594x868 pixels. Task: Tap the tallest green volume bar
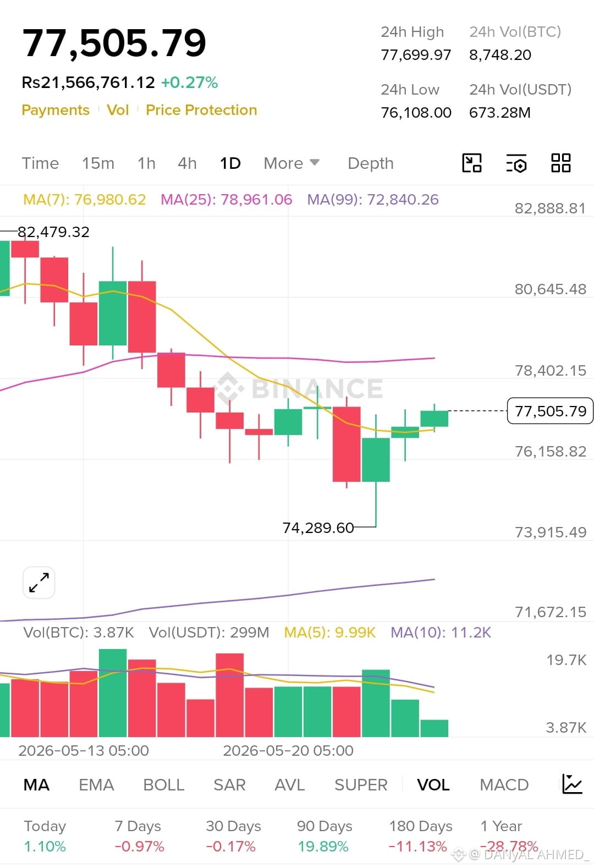tap(113, 693)
